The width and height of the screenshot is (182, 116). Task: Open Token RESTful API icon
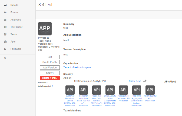click(x=150, y=90)
